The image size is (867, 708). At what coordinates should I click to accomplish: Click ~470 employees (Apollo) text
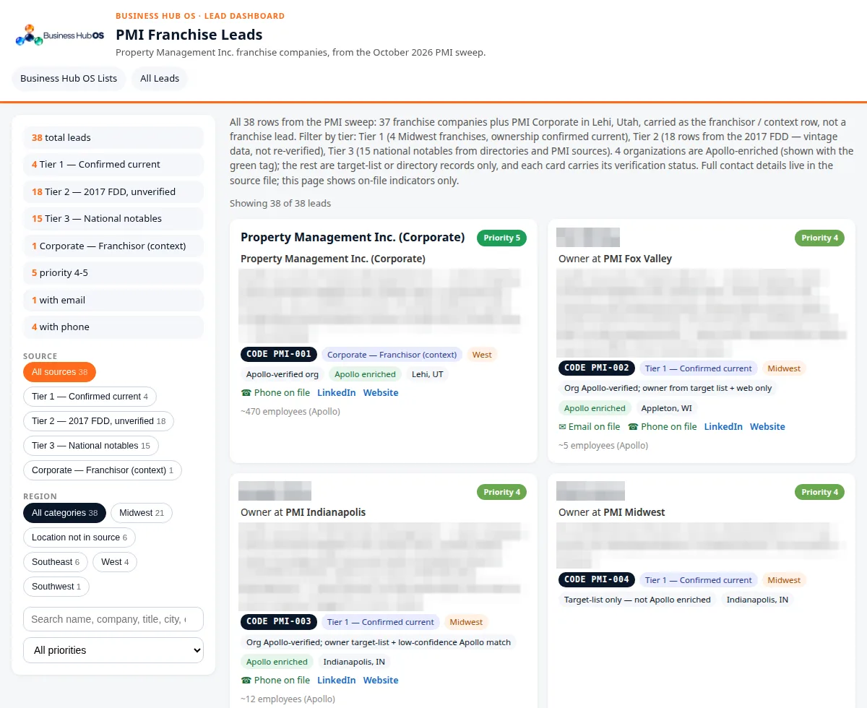click(290, 412)
